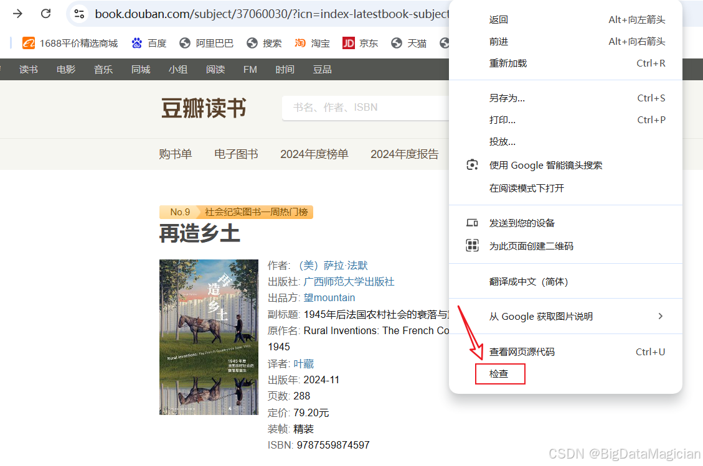Expand the 从 Google 获取图片说明 submenu arrow
This screenshot has height=466, width=703.
(661, 316)
